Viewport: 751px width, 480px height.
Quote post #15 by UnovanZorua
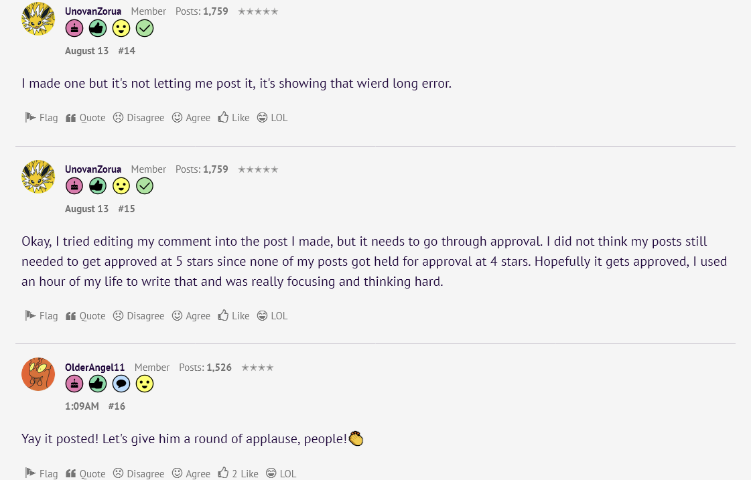click(85, 316)
